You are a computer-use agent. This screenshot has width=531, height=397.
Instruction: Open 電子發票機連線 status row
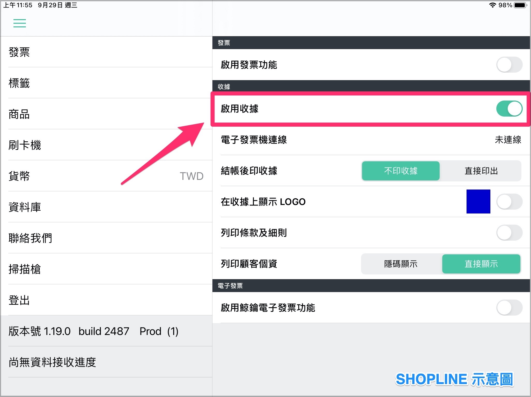point(371,140)
